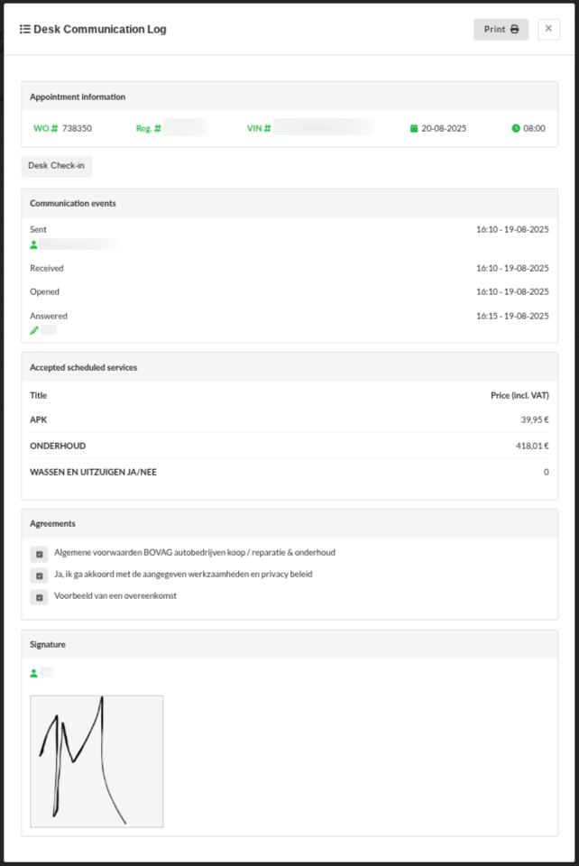Click the WO # label
The image size is (579, 866).
pos(46,128)
